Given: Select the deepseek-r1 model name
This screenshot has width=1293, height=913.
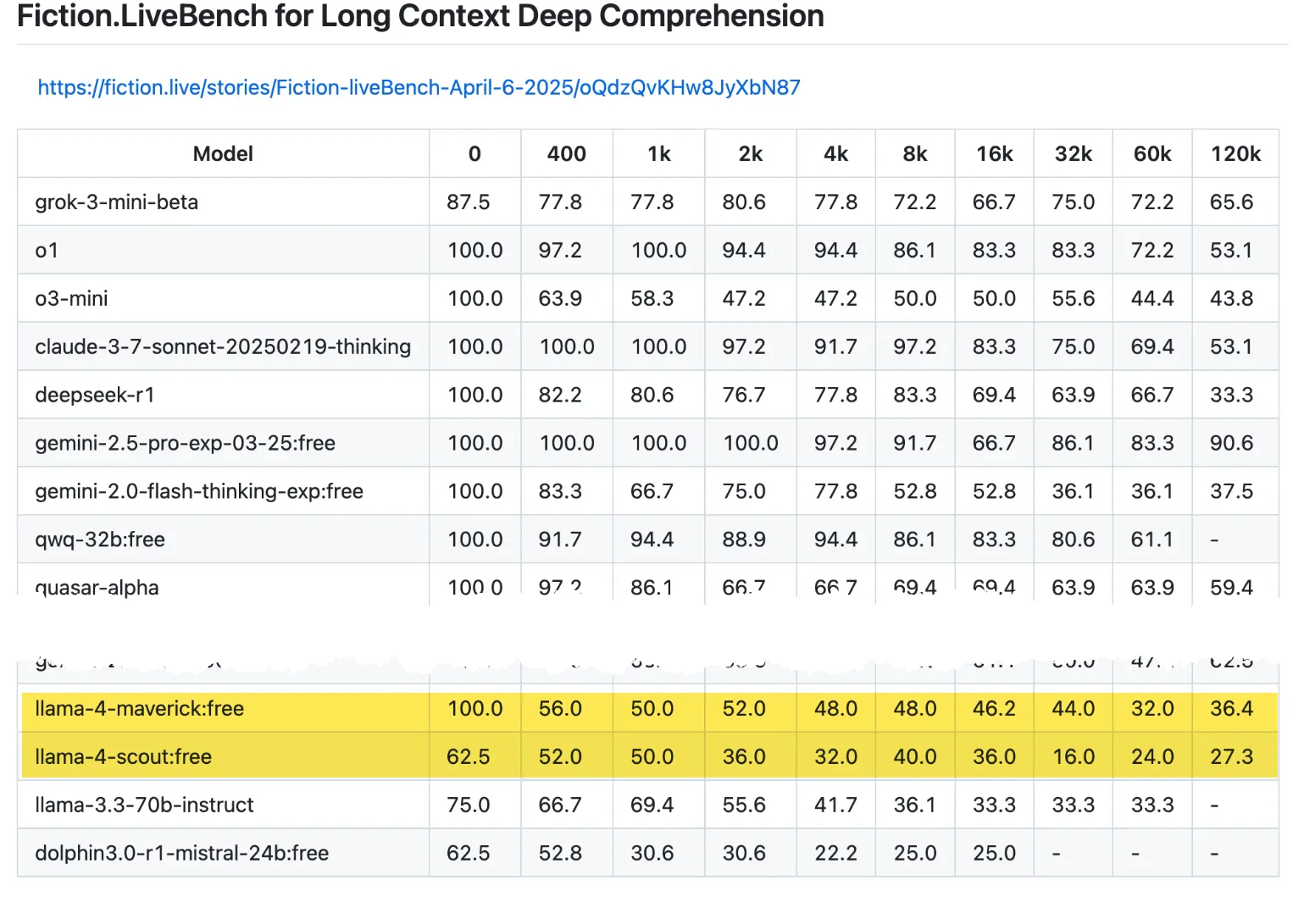Looking at the screenshot, I should pyautogui.click(x=95, y=395).
